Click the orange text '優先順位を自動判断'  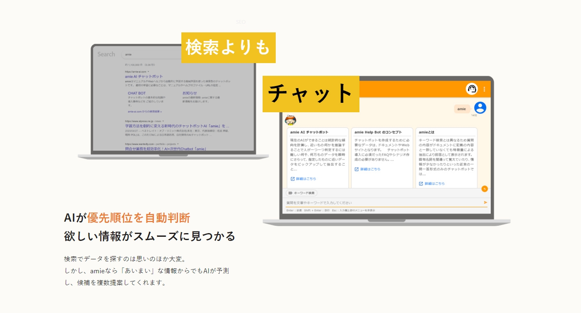tap(139, 218)
